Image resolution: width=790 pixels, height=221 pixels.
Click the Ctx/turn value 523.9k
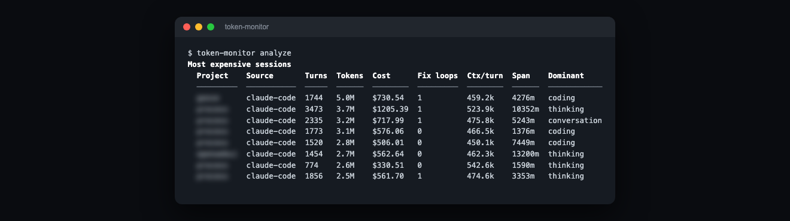point(481,109)
